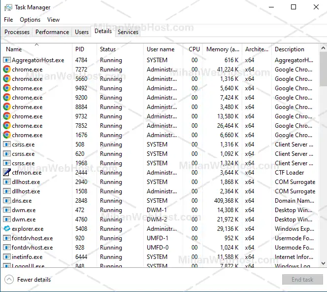Click the Task Manager title bar icon
Image resolution: width=327 pixels, height=292 pixels.
coord(8,7)
